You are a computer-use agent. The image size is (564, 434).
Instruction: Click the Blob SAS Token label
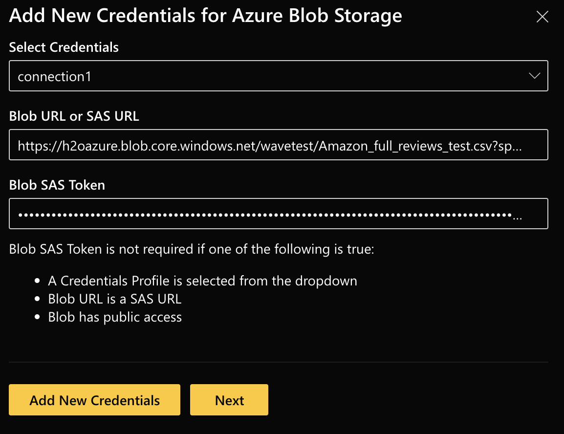(57, 185)
